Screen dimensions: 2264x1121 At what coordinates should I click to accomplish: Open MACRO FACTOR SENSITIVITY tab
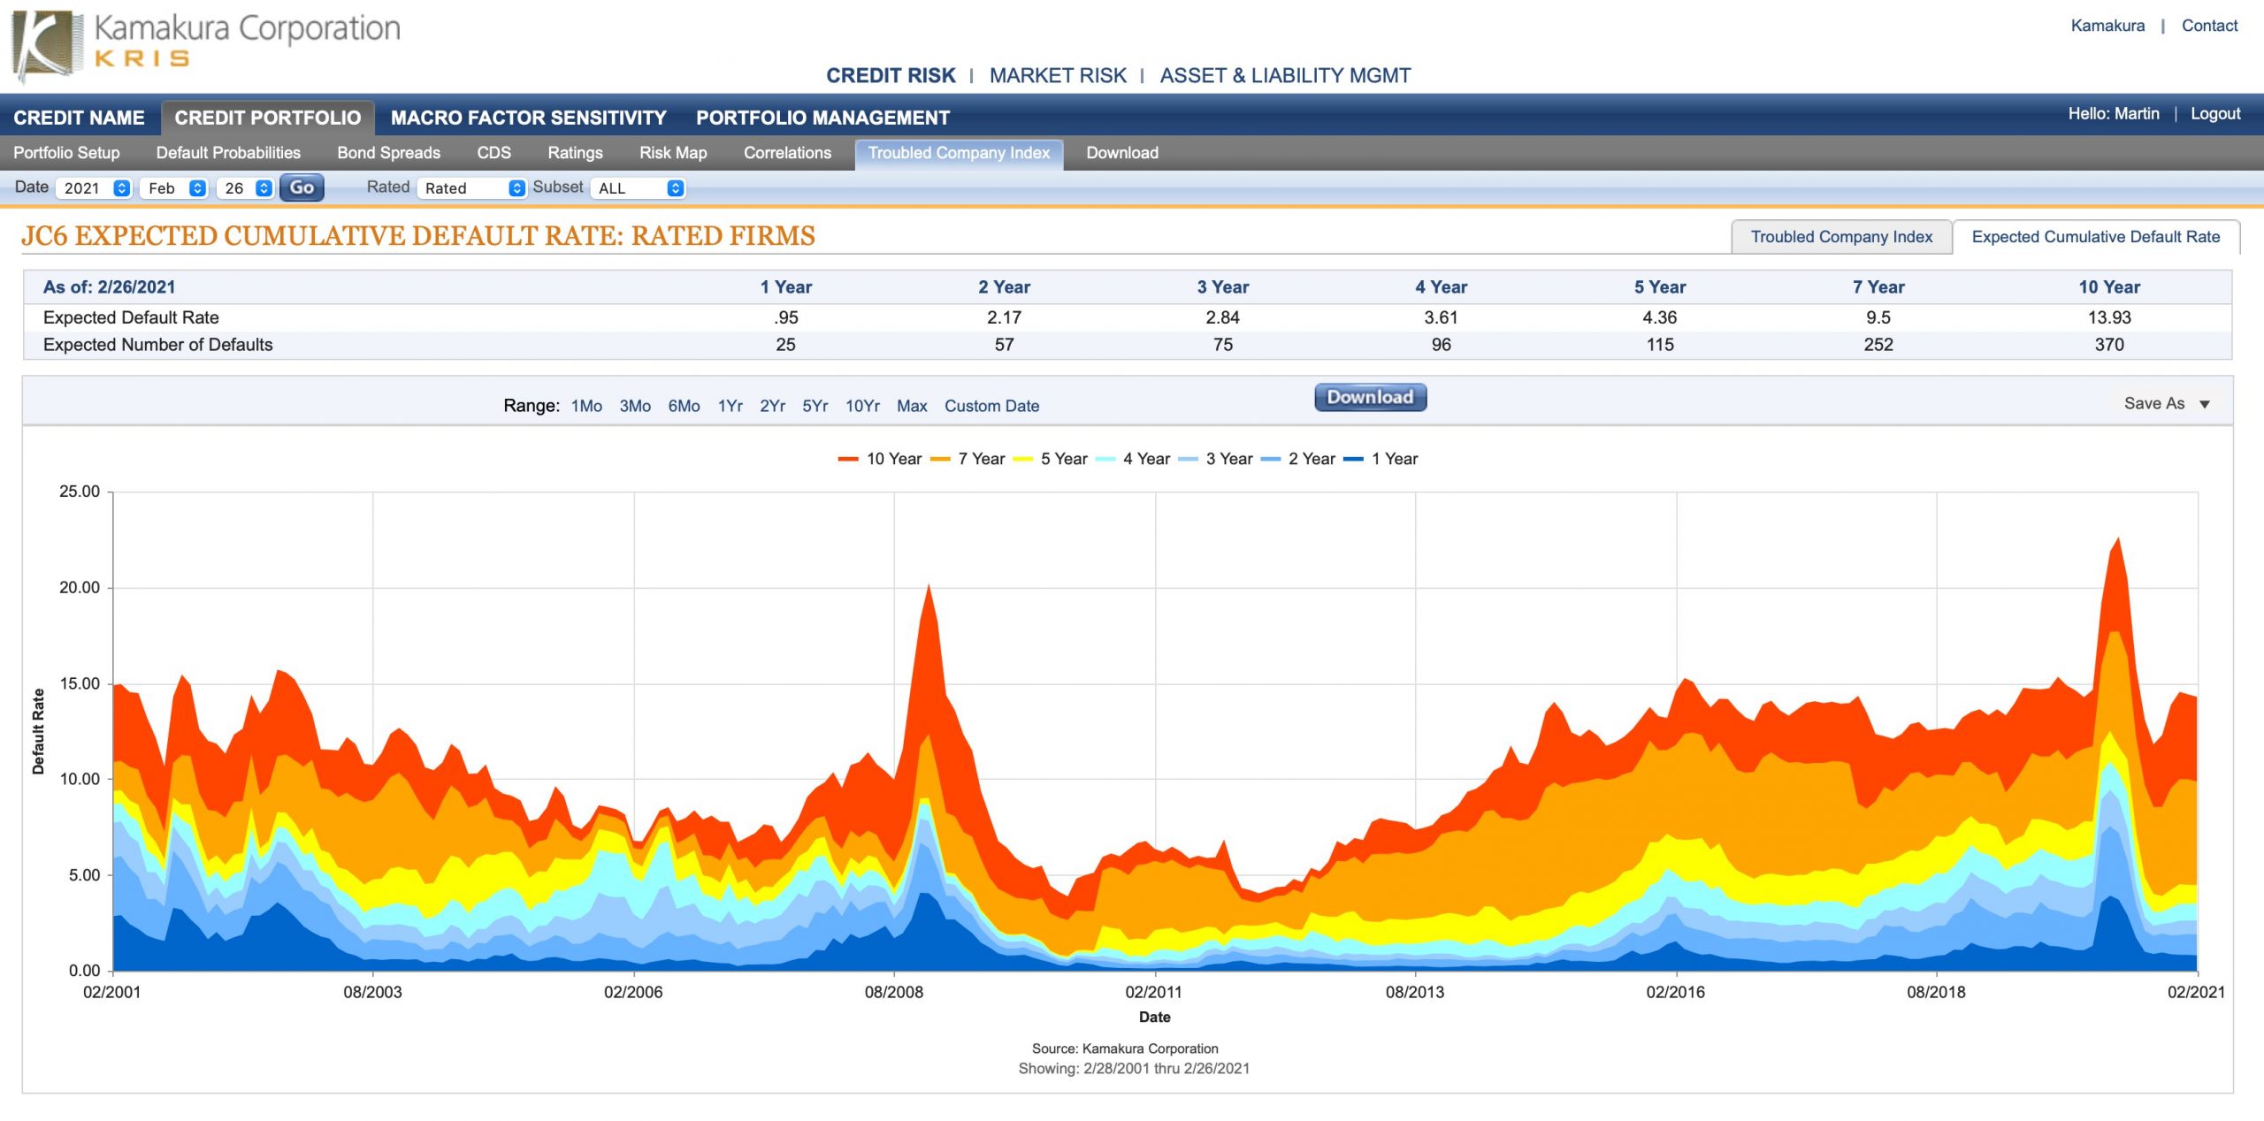(529, 118)
